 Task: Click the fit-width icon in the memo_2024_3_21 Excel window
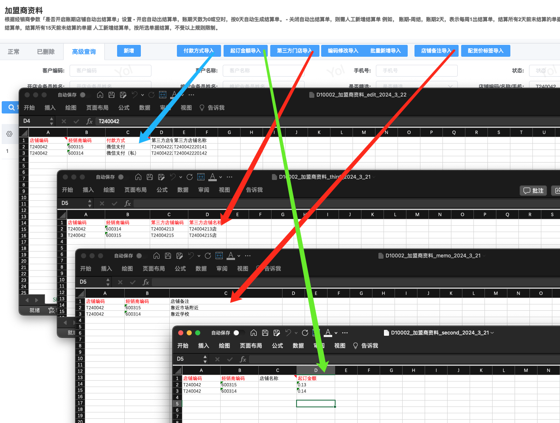(x=219, y=256)
